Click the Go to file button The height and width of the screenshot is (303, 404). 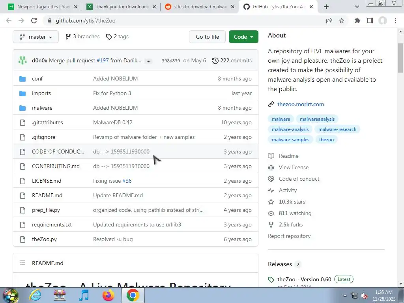pyautogui.click(x=207, y=37)
